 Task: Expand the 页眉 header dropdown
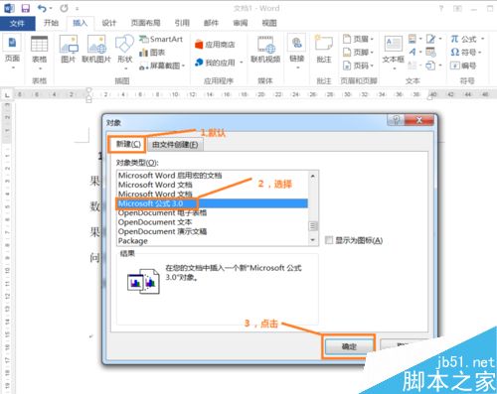[372, 39]
